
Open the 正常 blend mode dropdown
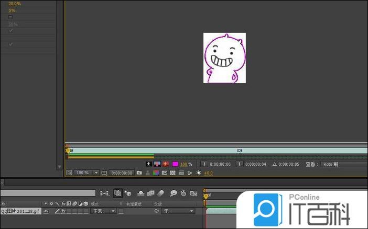pyautogui.click(x=103, y=211)
